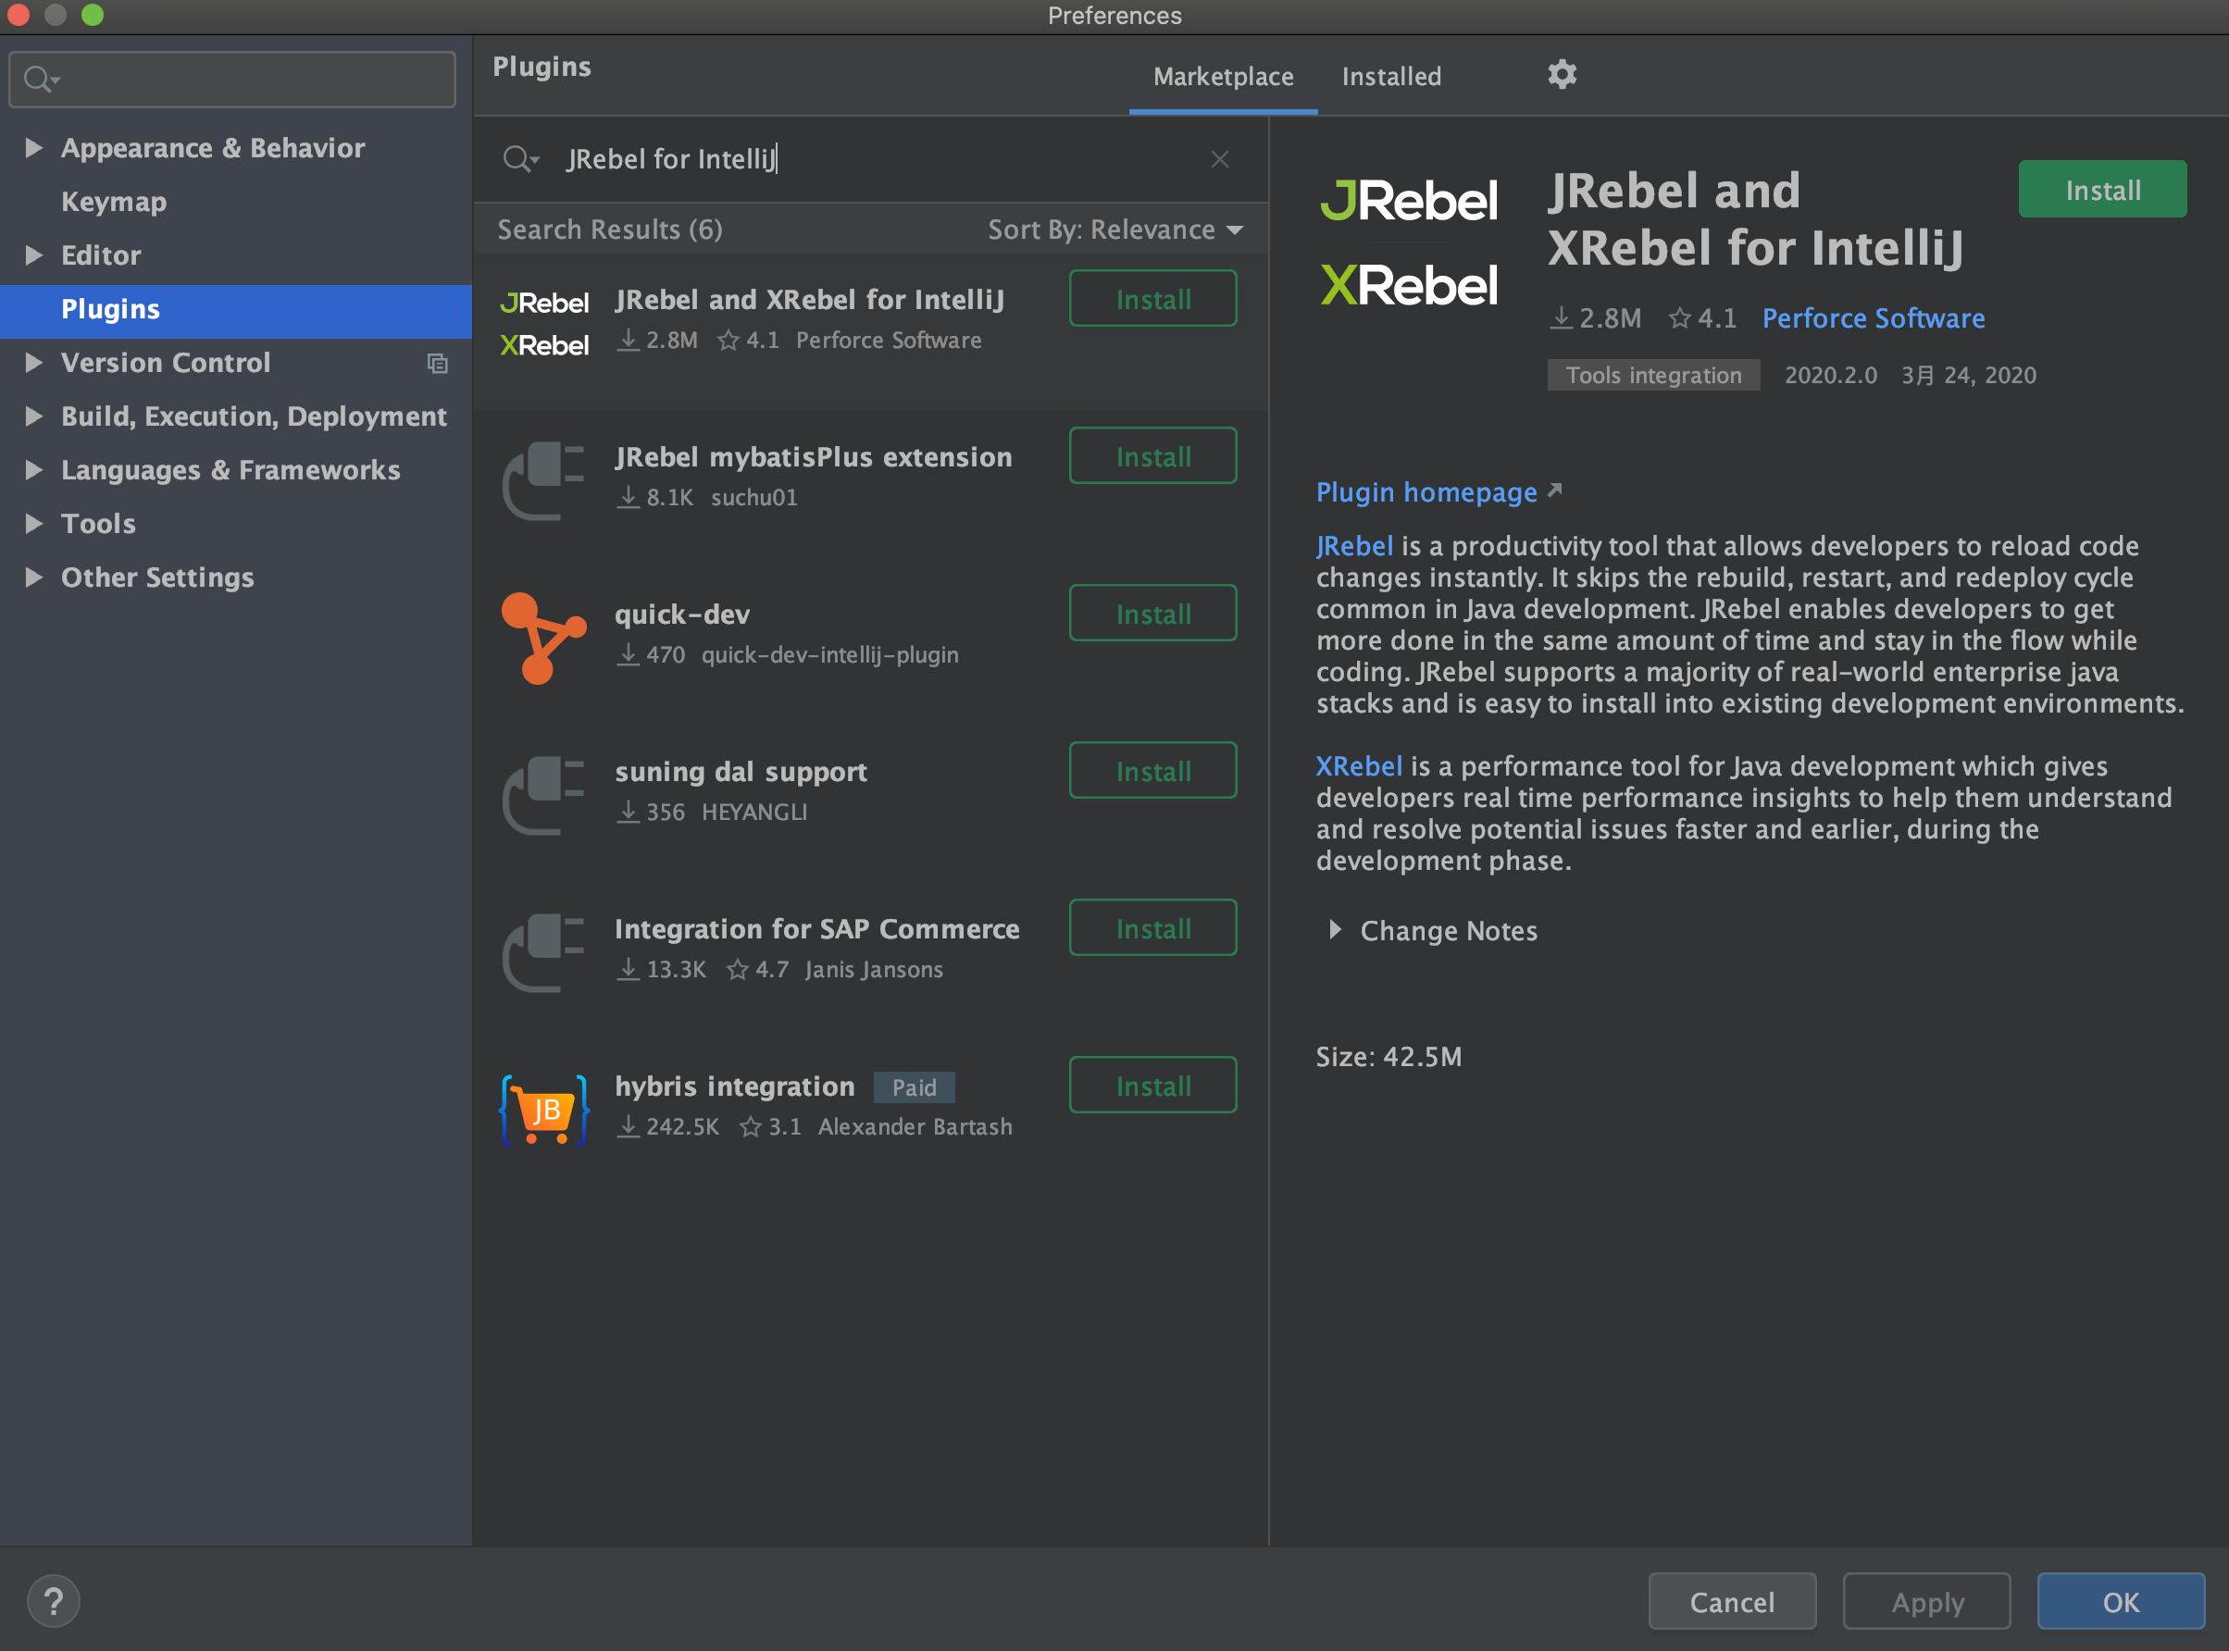2229x1651 pixels.
Task: Open help with question mark button
Action: click(54, 1600)
